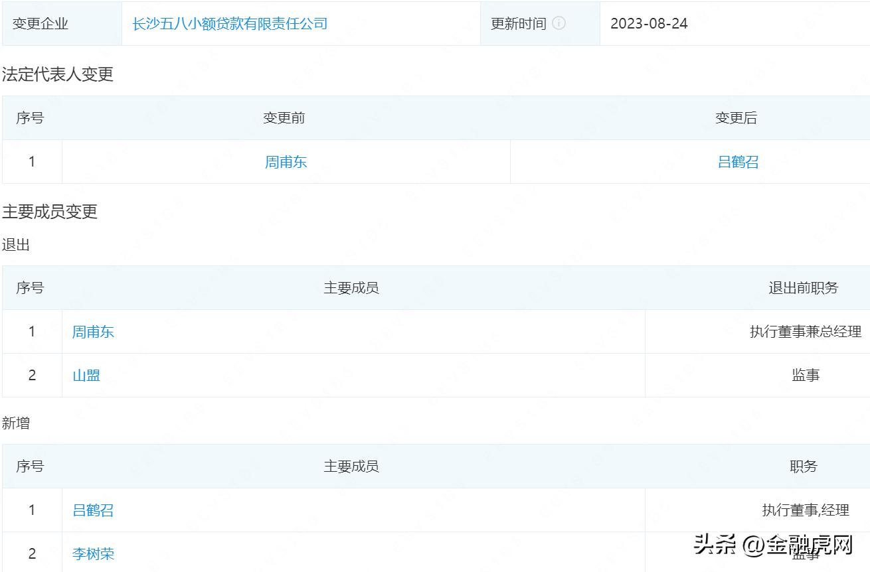This screenshot has width=870, height=572.
Task: Click the 主要成员变更 section heading
Action: click(x=50, y=212)
